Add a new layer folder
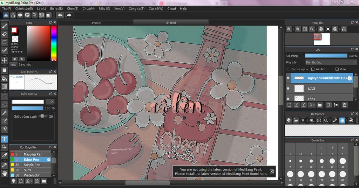The image size is (359, 188). 320,105
